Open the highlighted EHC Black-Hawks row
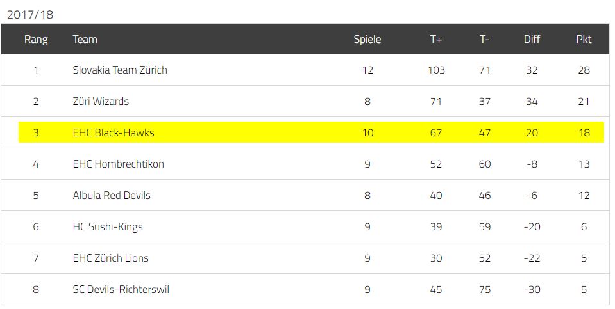This screenshot has height=309, width=615. point(311,132)
